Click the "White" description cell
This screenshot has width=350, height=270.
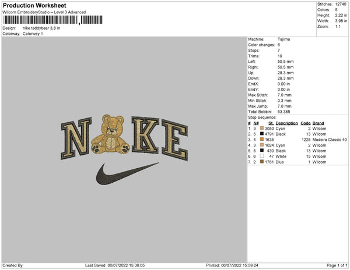click(x=281, y=157)
